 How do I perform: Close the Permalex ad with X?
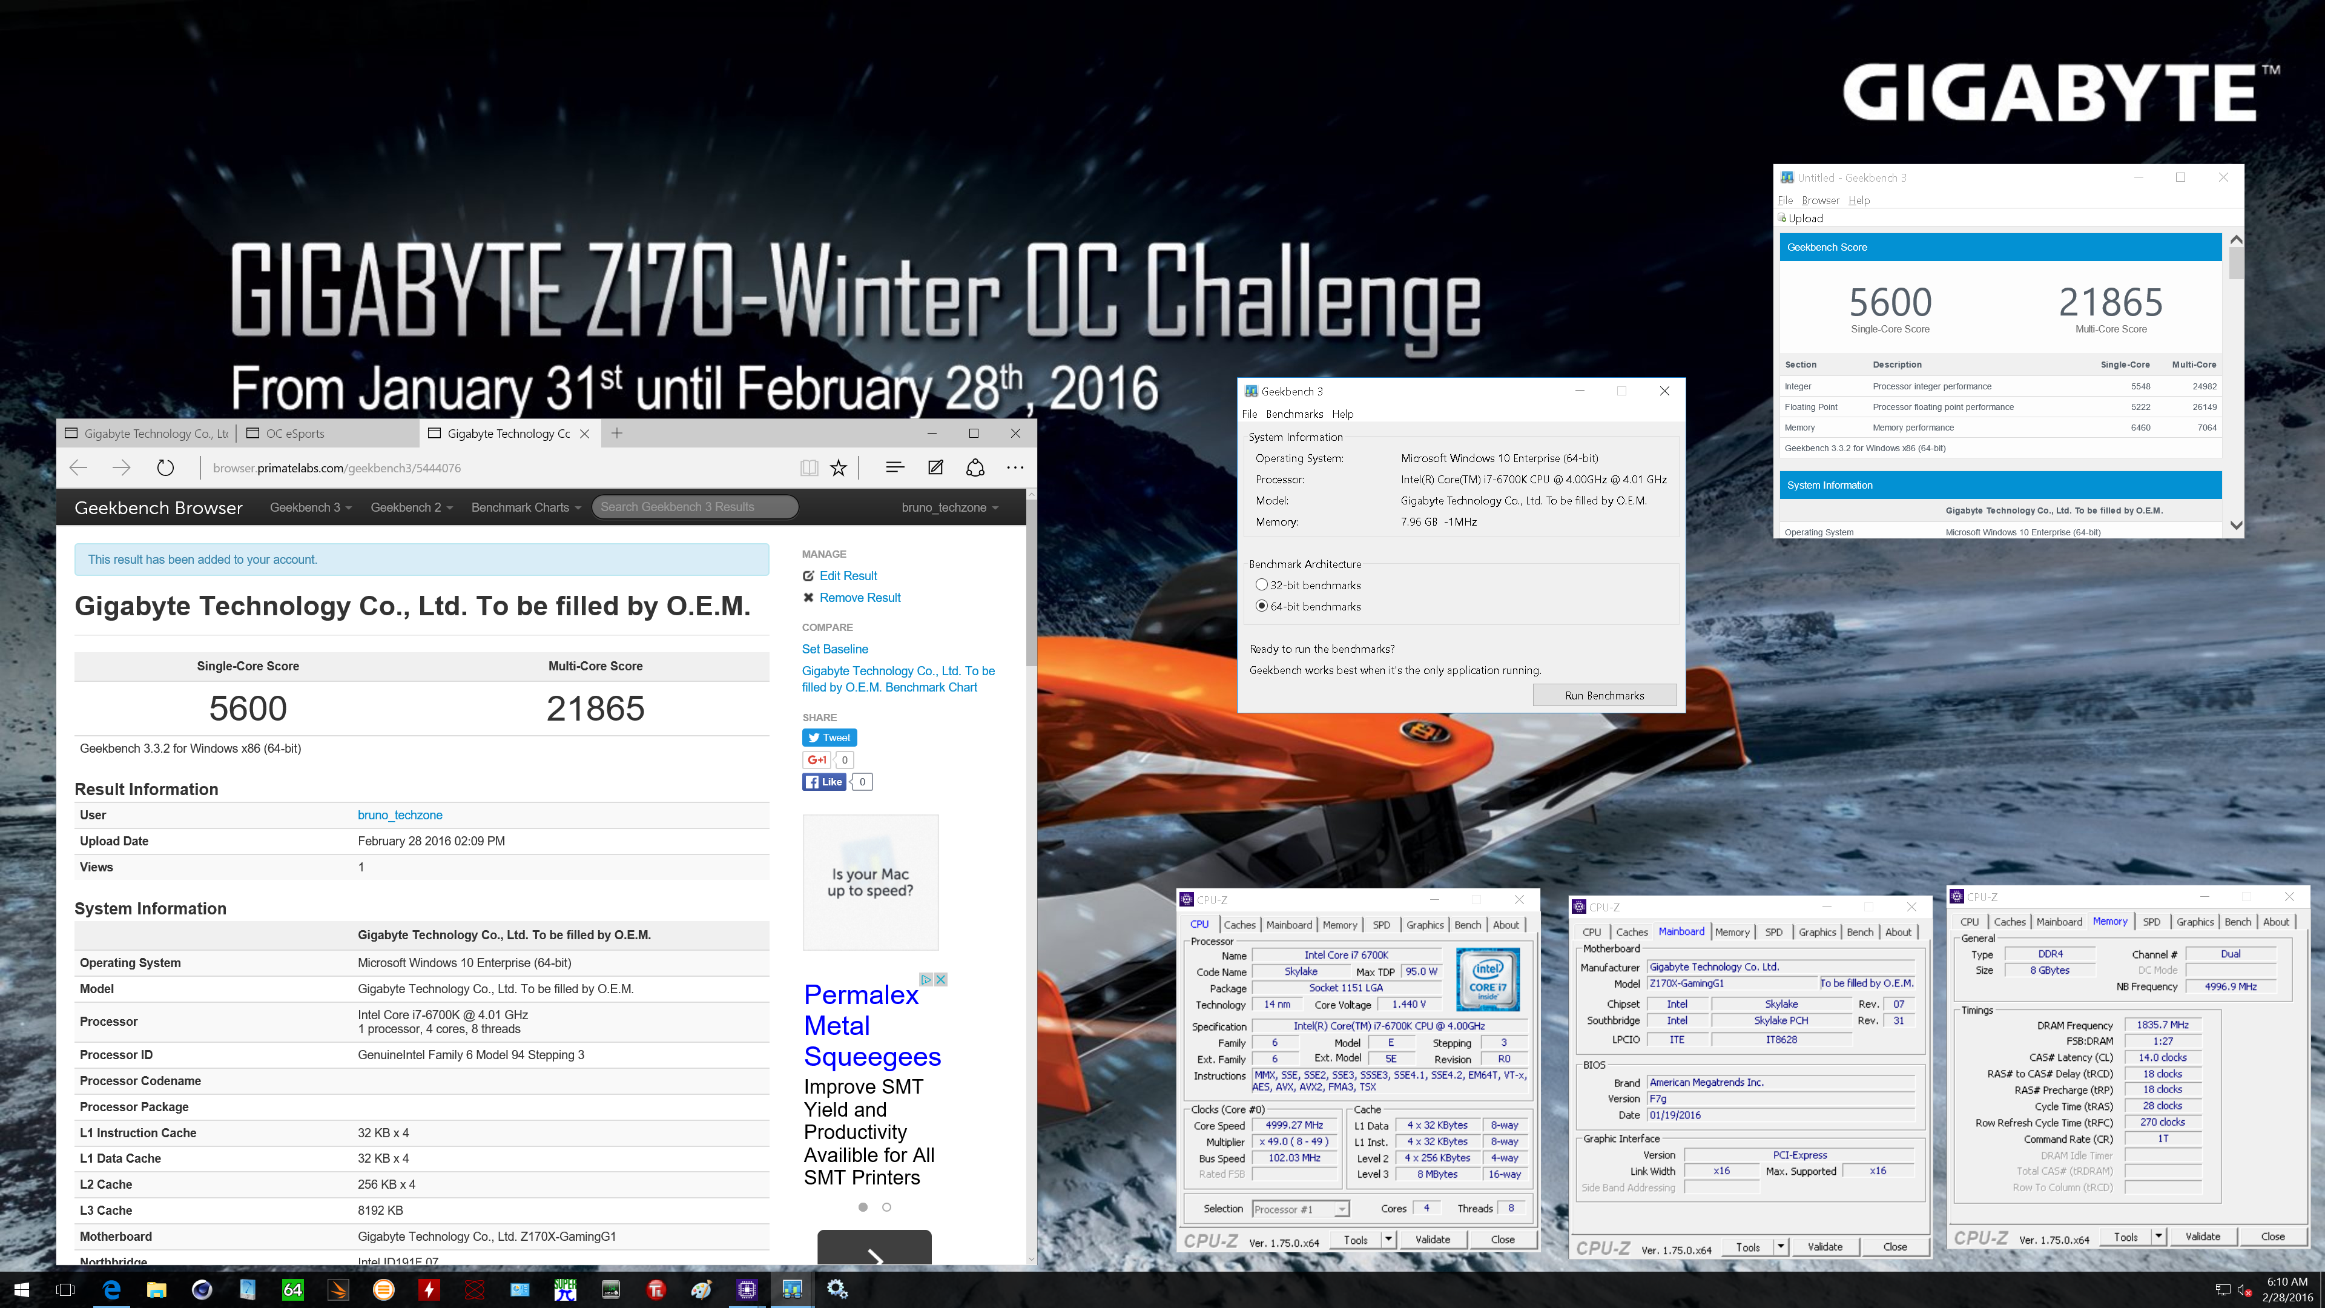[940, 979]
